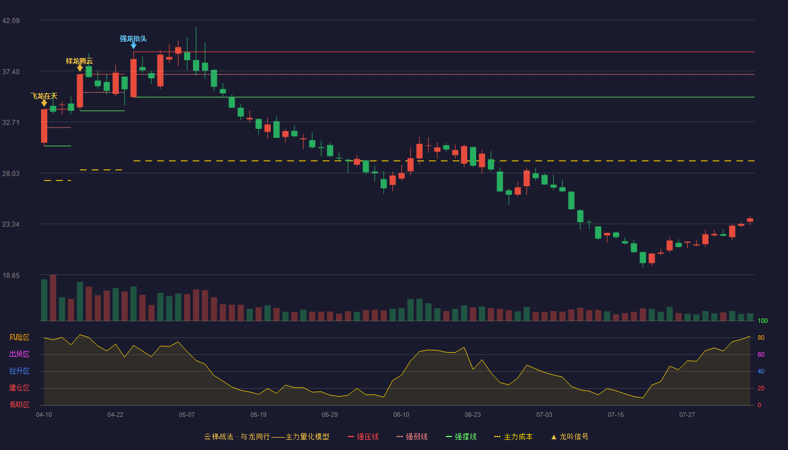The height and width of the screenshot is (450, 788).
Task: Click the green 100 indicator scale value
Action: coord(763,321)
